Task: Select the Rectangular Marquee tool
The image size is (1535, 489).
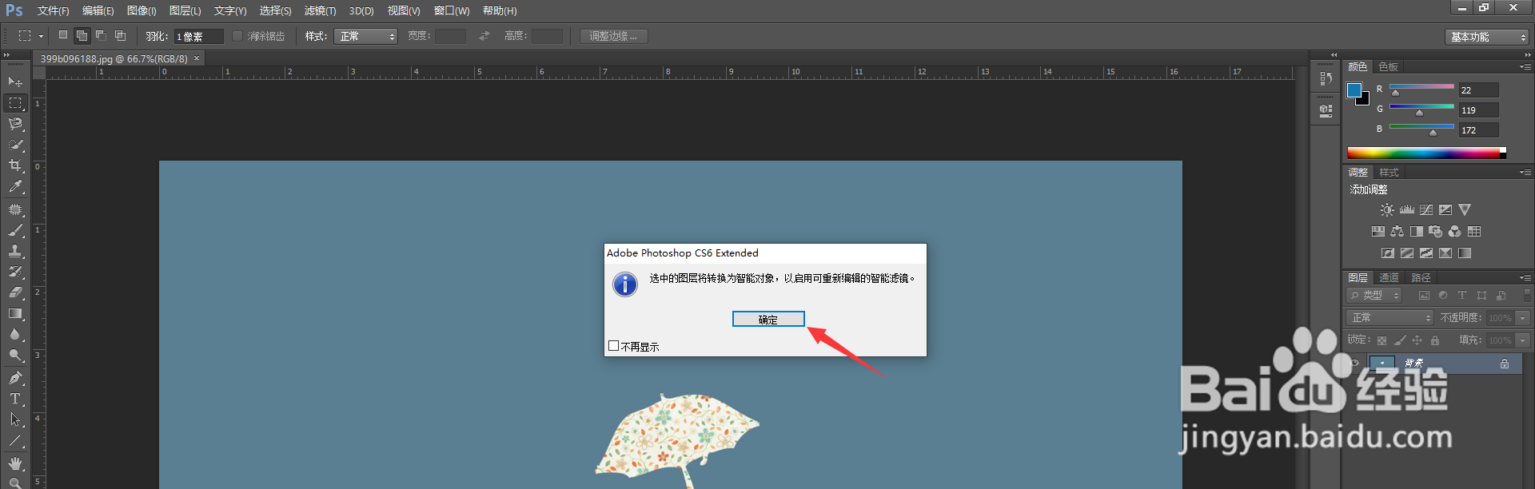Action: (x=15, y=103)
